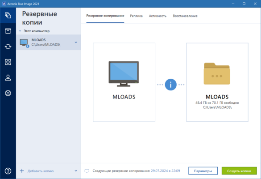
Task: Close the Acronis True Image window
Action: click(255, 4)
